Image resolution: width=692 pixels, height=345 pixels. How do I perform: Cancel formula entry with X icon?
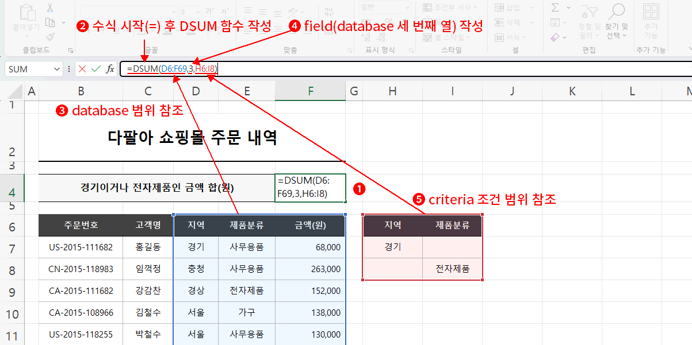[82, 69]
